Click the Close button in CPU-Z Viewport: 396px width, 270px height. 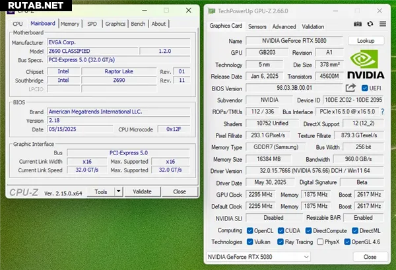[x=180, y=191]
